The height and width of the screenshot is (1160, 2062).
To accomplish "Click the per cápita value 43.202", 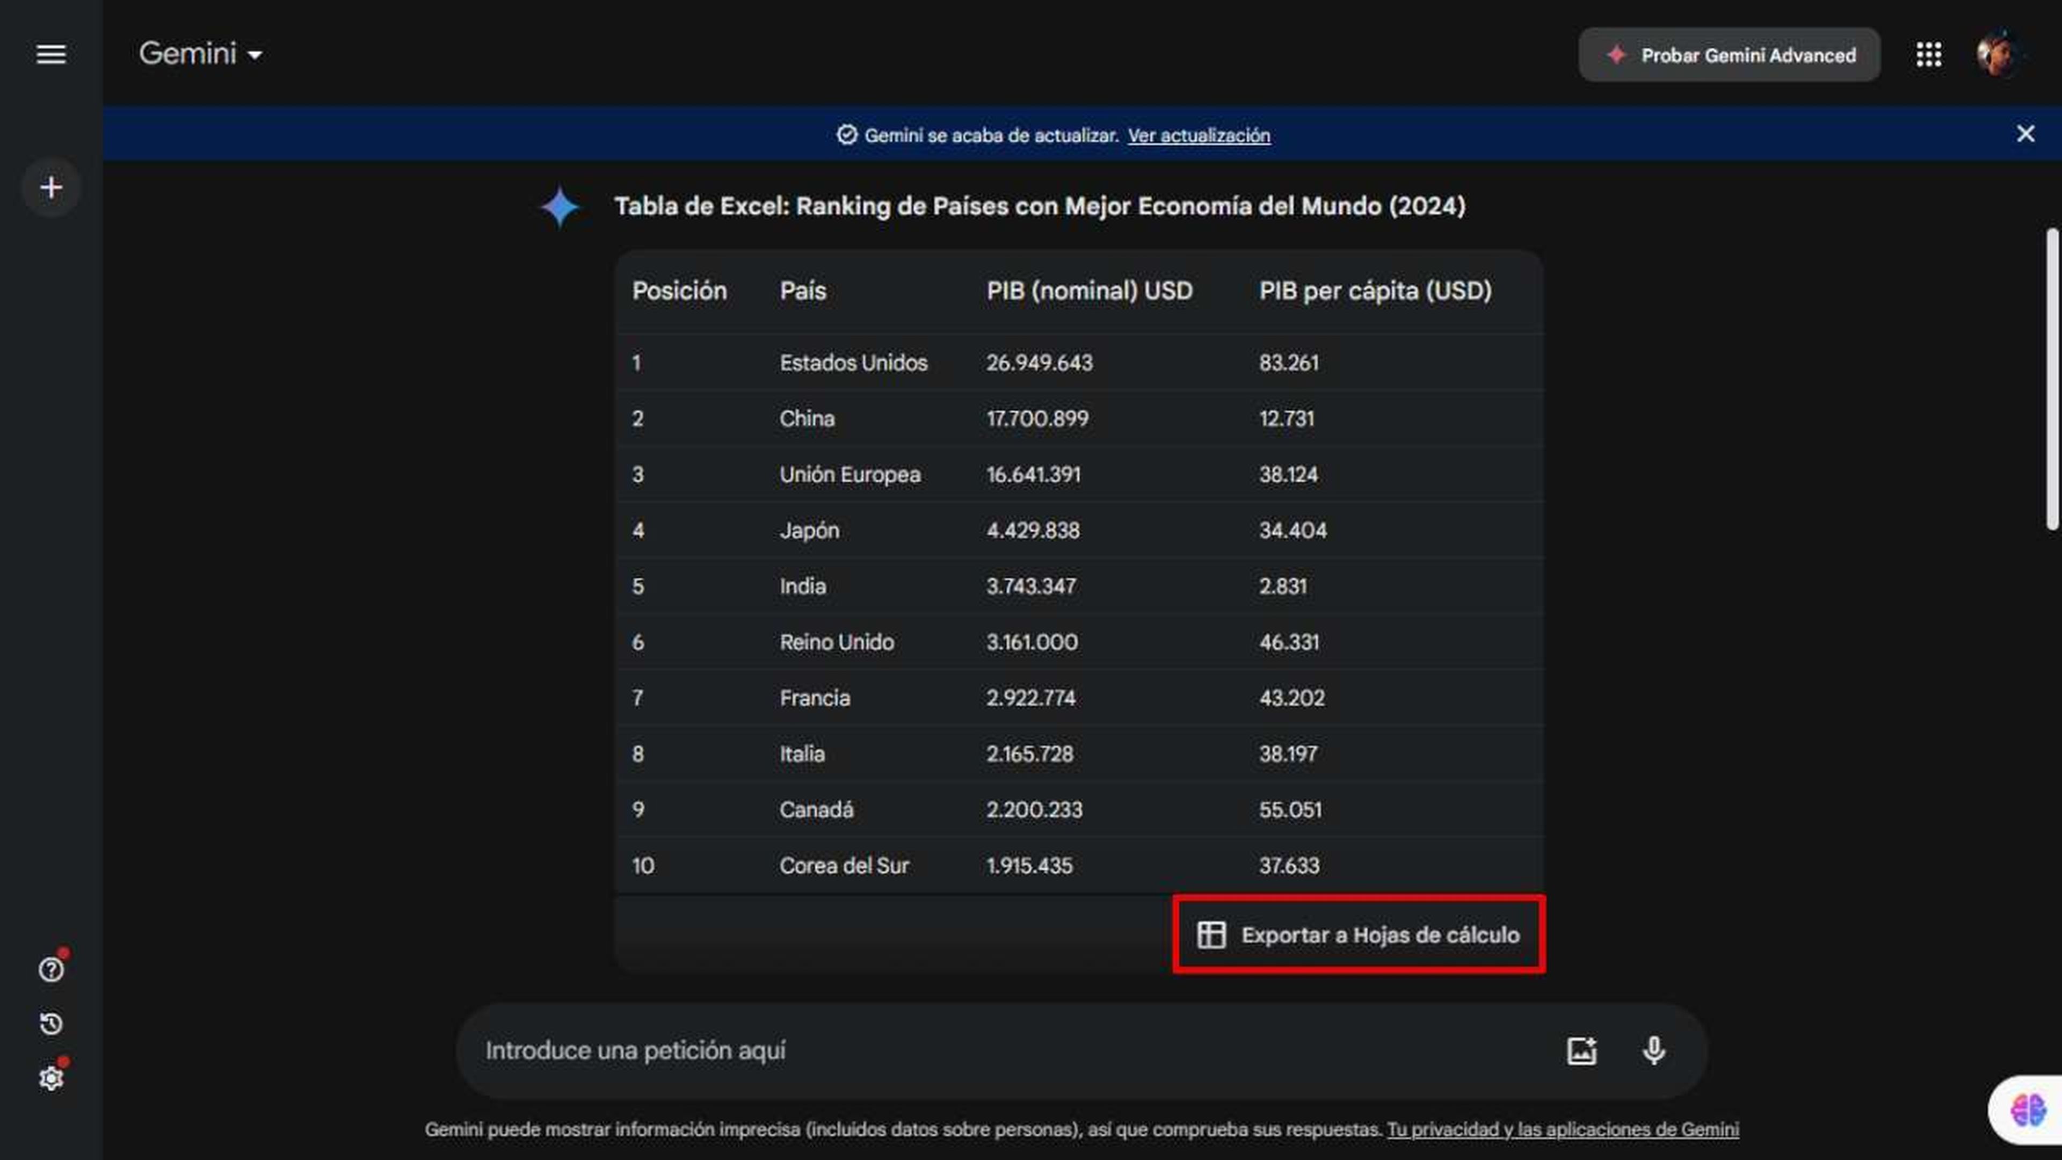I will [1292, 698].
